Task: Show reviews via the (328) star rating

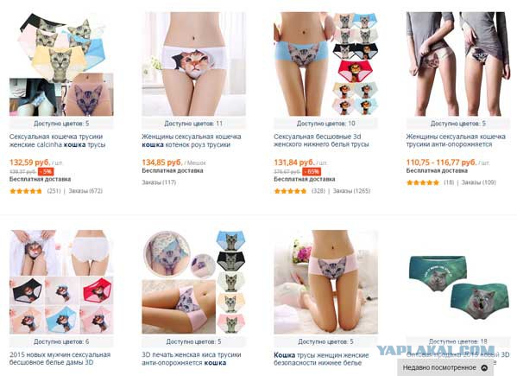Action: click(x=299, y=191)
